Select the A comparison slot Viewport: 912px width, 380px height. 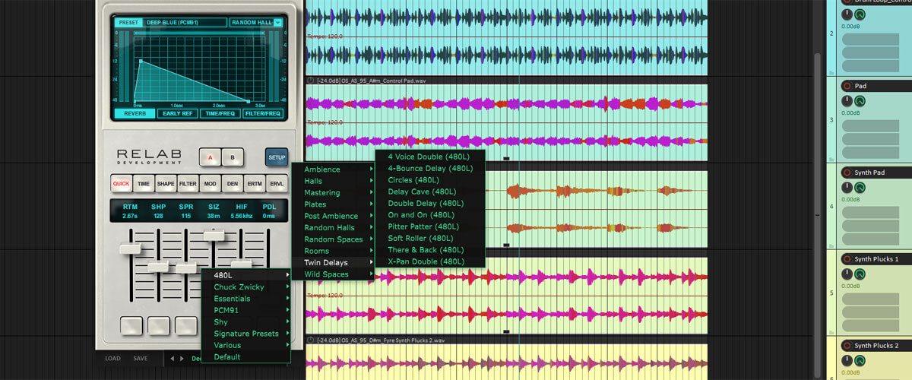tap(210, 157)
